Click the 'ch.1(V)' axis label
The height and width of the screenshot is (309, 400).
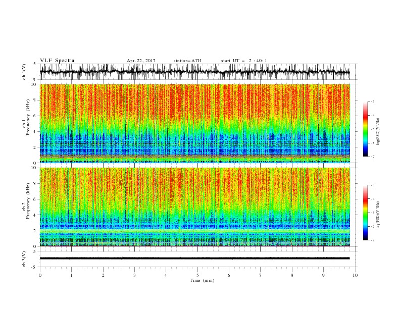[24, 72]
